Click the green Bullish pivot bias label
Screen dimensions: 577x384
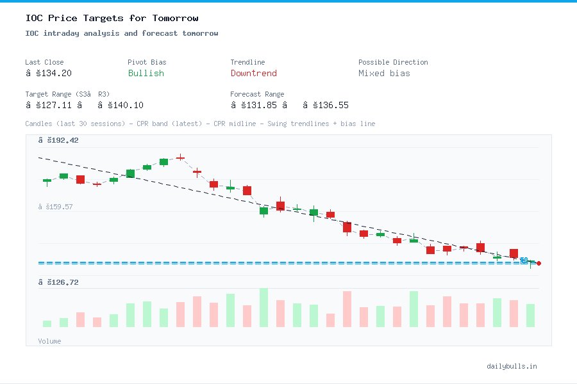point(146,73)
